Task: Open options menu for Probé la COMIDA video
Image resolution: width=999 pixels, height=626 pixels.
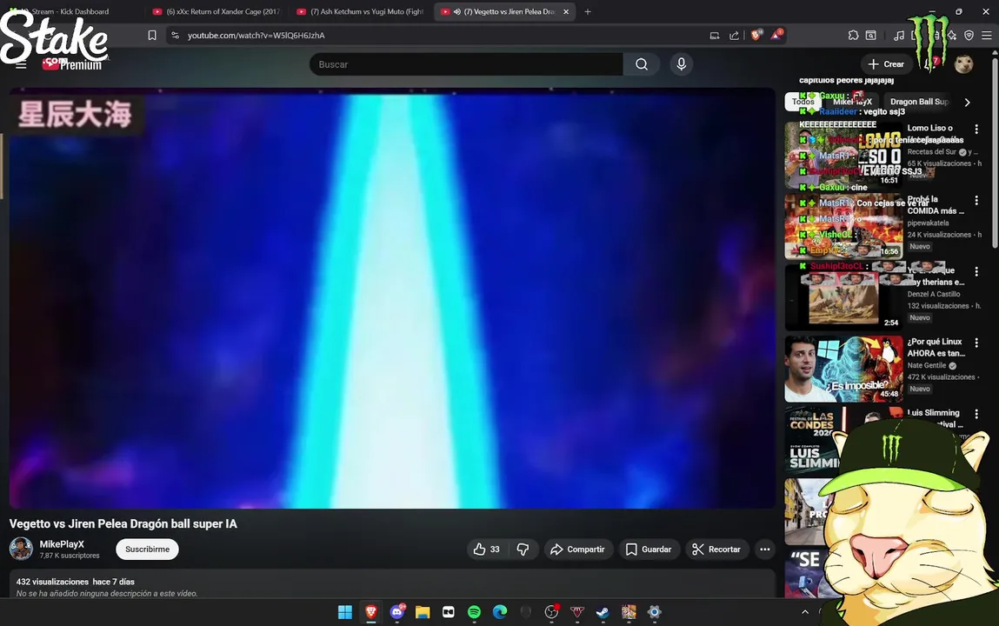Action: tap(976, 201)
